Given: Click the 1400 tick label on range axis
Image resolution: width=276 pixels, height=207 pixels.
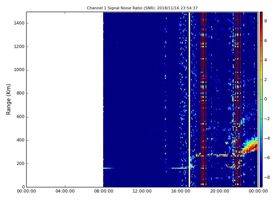Looking at the screenshot, I should [19, 23].
